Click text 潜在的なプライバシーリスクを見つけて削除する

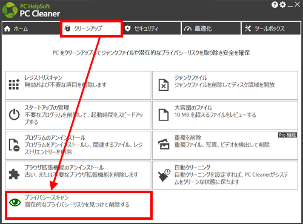[77, 205]
